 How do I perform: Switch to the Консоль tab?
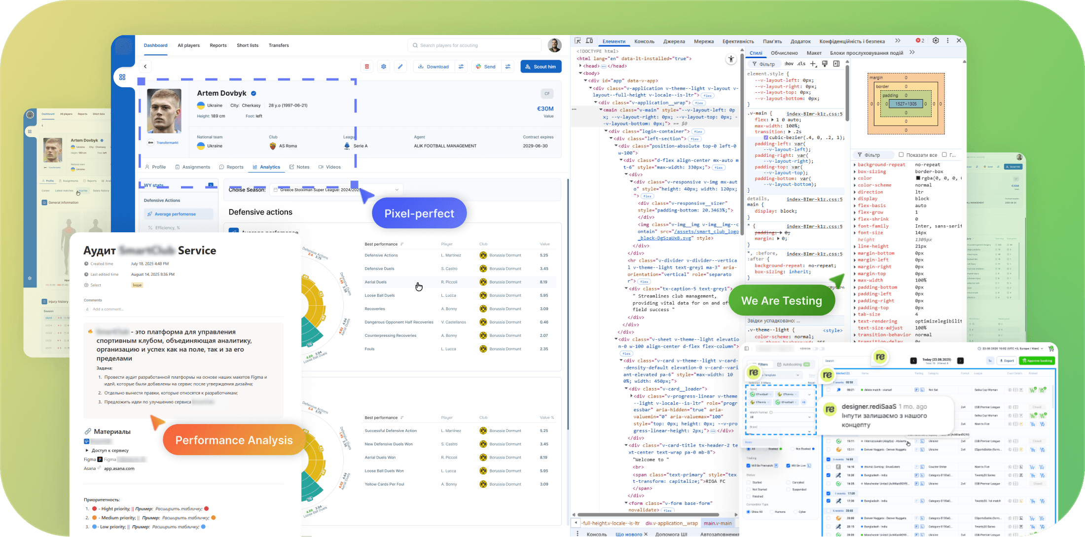click(644, 41)
